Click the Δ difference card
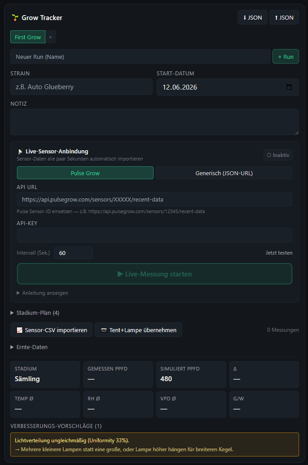This screenshot has width=308, height=465. tap(264, 374)
